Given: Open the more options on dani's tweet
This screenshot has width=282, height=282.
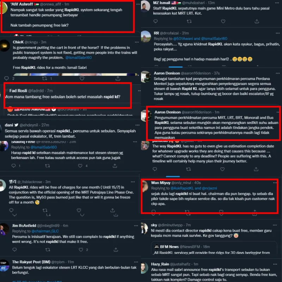Looking at the screenshot, I should point(137,125).
